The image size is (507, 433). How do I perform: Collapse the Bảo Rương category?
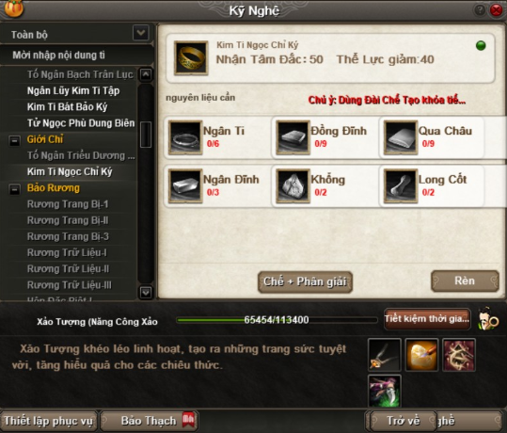pyautogui.click(x=14, y=189)
